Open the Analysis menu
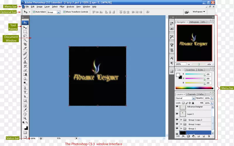This screenshot has width=234, height=146. click(70, 7)
